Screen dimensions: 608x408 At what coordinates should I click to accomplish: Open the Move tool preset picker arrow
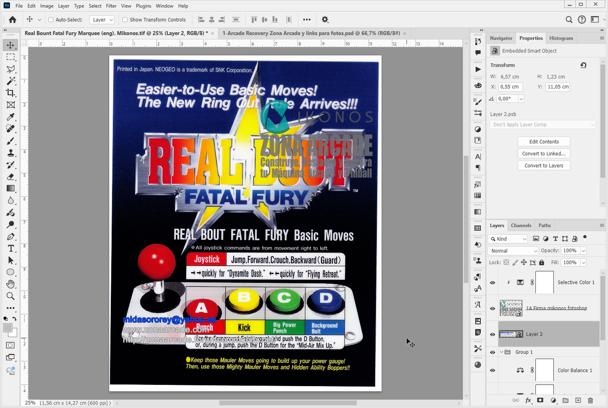[x=39, y=20]
